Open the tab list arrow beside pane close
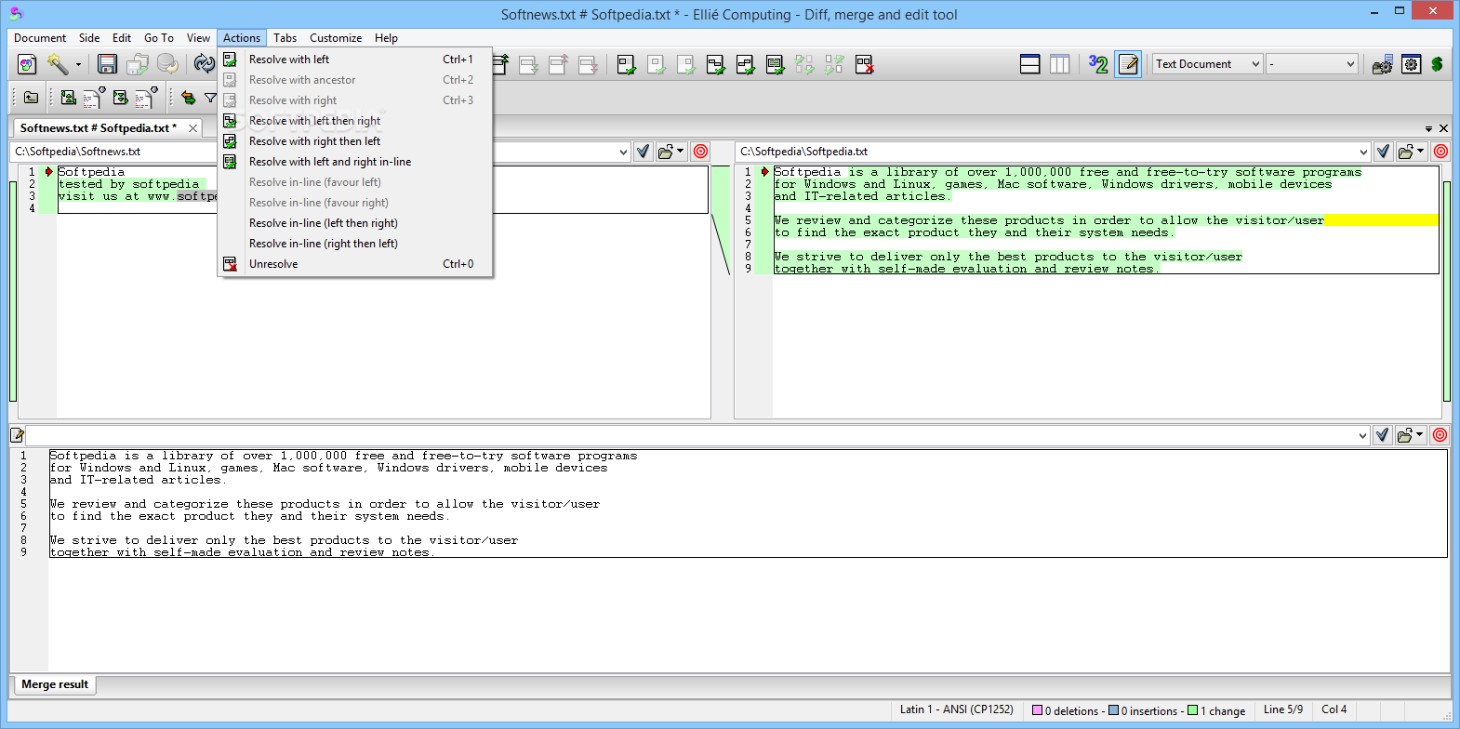The width and height of the screenshot is (1460, 729). [1428, 128]
